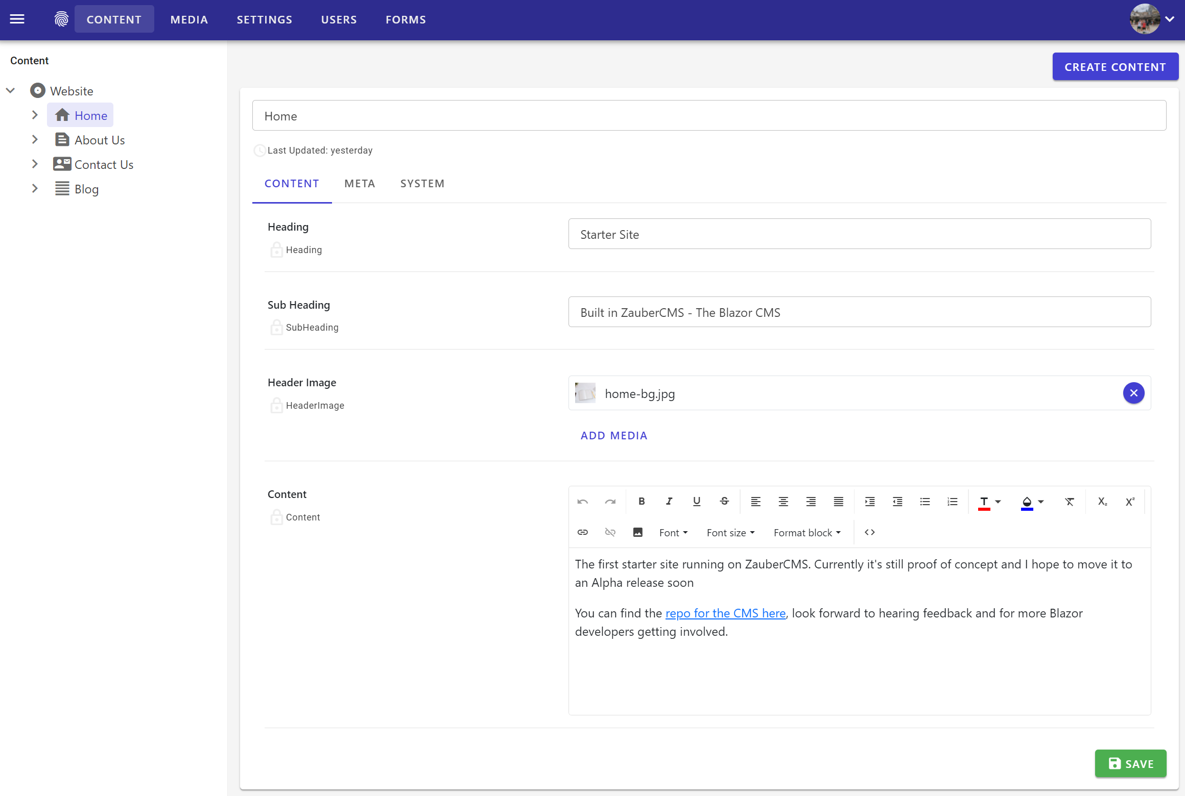
Task: Click the lock icon beside Heading alias
Action: [276, 250]
